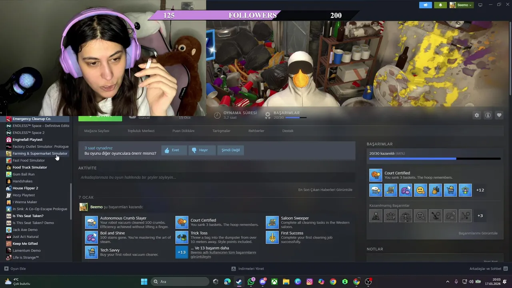Click the Tech Savvy achievement icon
This screenshot has height=288, width=512.
click(91, 252)
